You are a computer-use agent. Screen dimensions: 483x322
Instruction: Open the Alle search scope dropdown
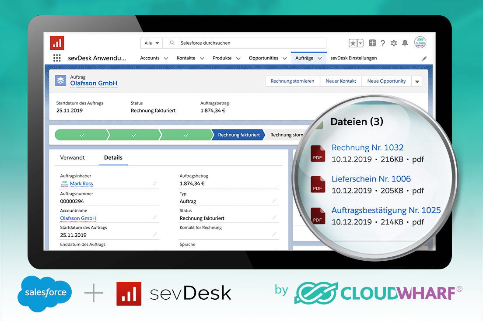(x=151, y=43)
